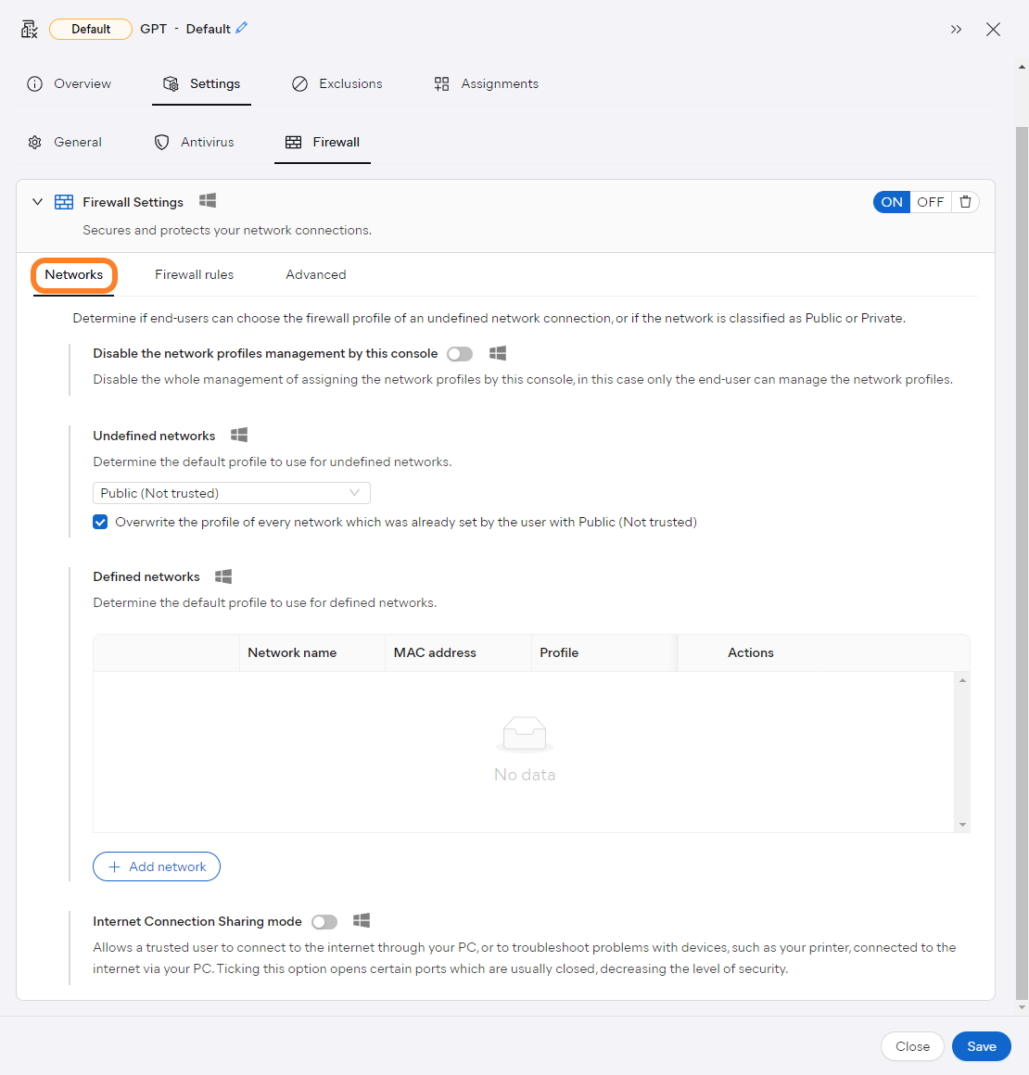1029x1075 pixels.
Task: Enable Internet Connection Sharing mode
Action: point(324,921)
